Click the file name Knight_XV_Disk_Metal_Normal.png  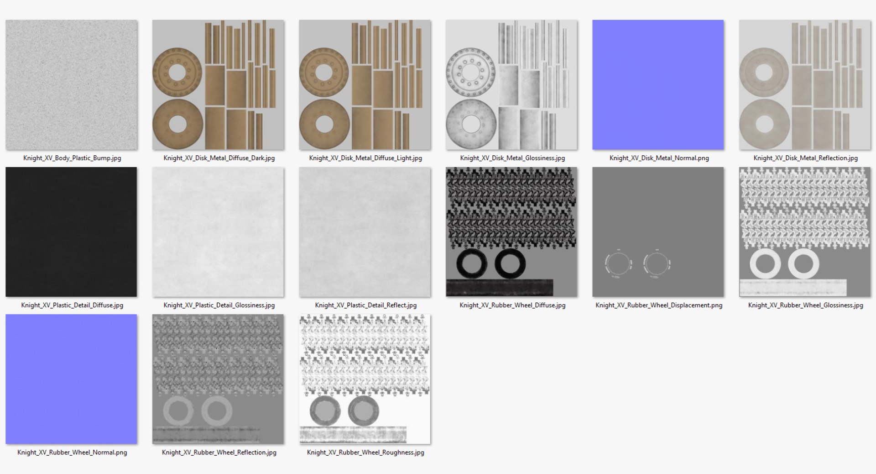coord(659,158)
